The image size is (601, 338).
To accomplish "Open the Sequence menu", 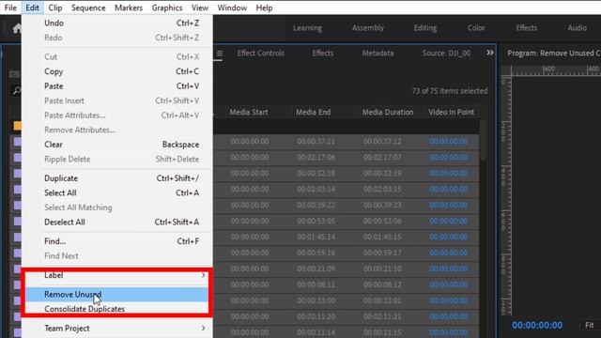I will (x=88, y=8).
